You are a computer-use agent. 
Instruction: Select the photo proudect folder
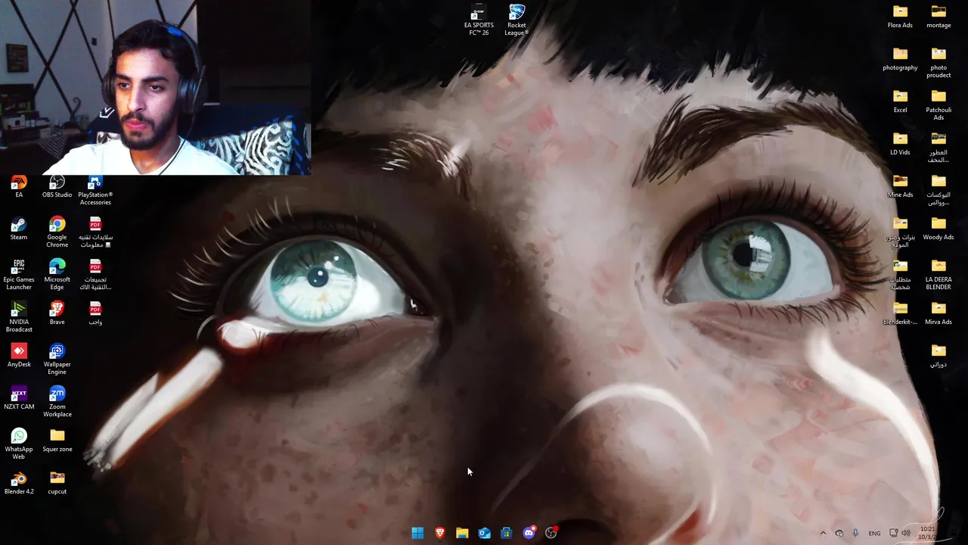point(939,63)
